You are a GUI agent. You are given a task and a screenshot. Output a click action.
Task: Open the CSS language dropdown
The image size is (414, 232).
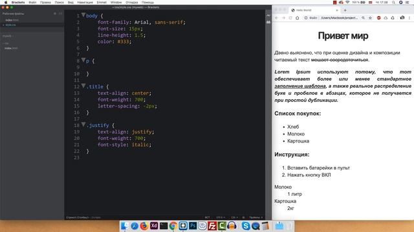point(234,218)
